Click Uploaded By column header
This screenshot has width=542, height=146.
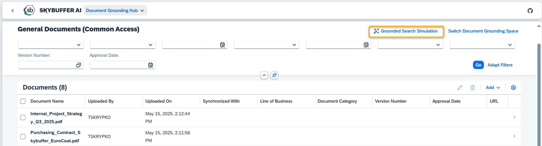101,101
